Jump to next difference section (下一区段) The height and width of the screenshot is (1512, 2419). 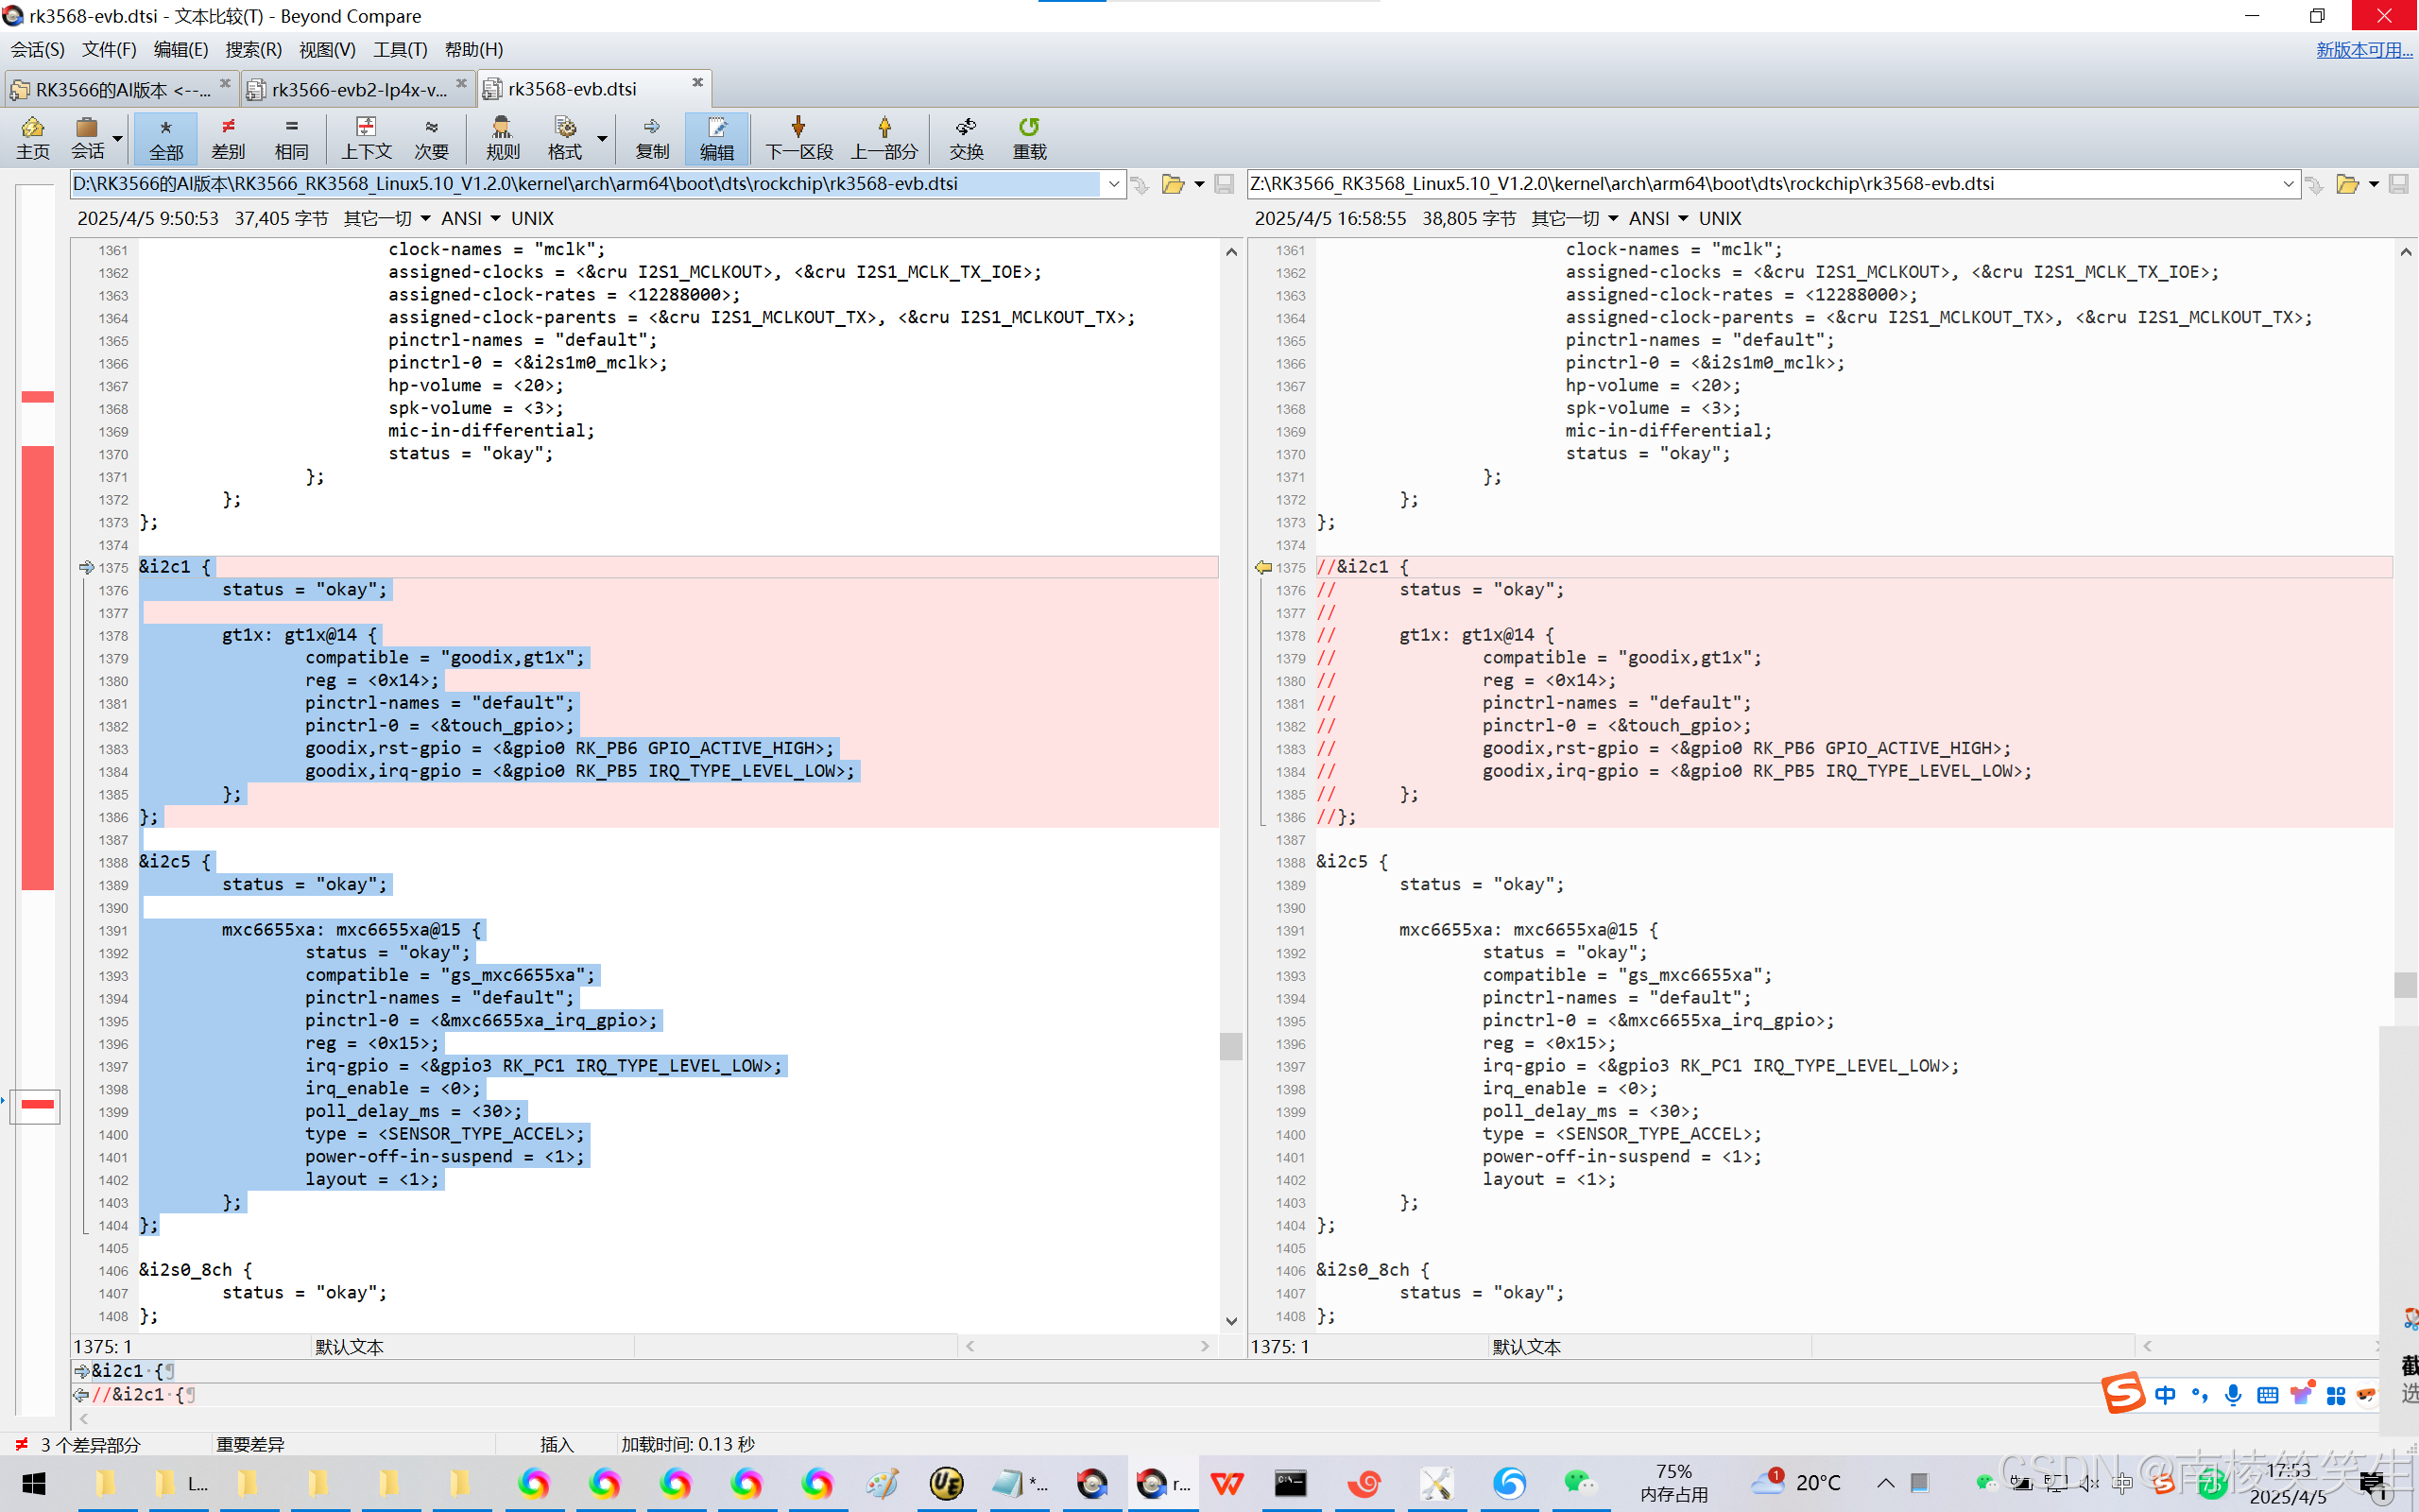click(x=798, y=138)
